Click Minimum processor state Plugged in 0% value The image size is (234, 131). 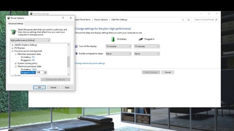click(33, 60)
